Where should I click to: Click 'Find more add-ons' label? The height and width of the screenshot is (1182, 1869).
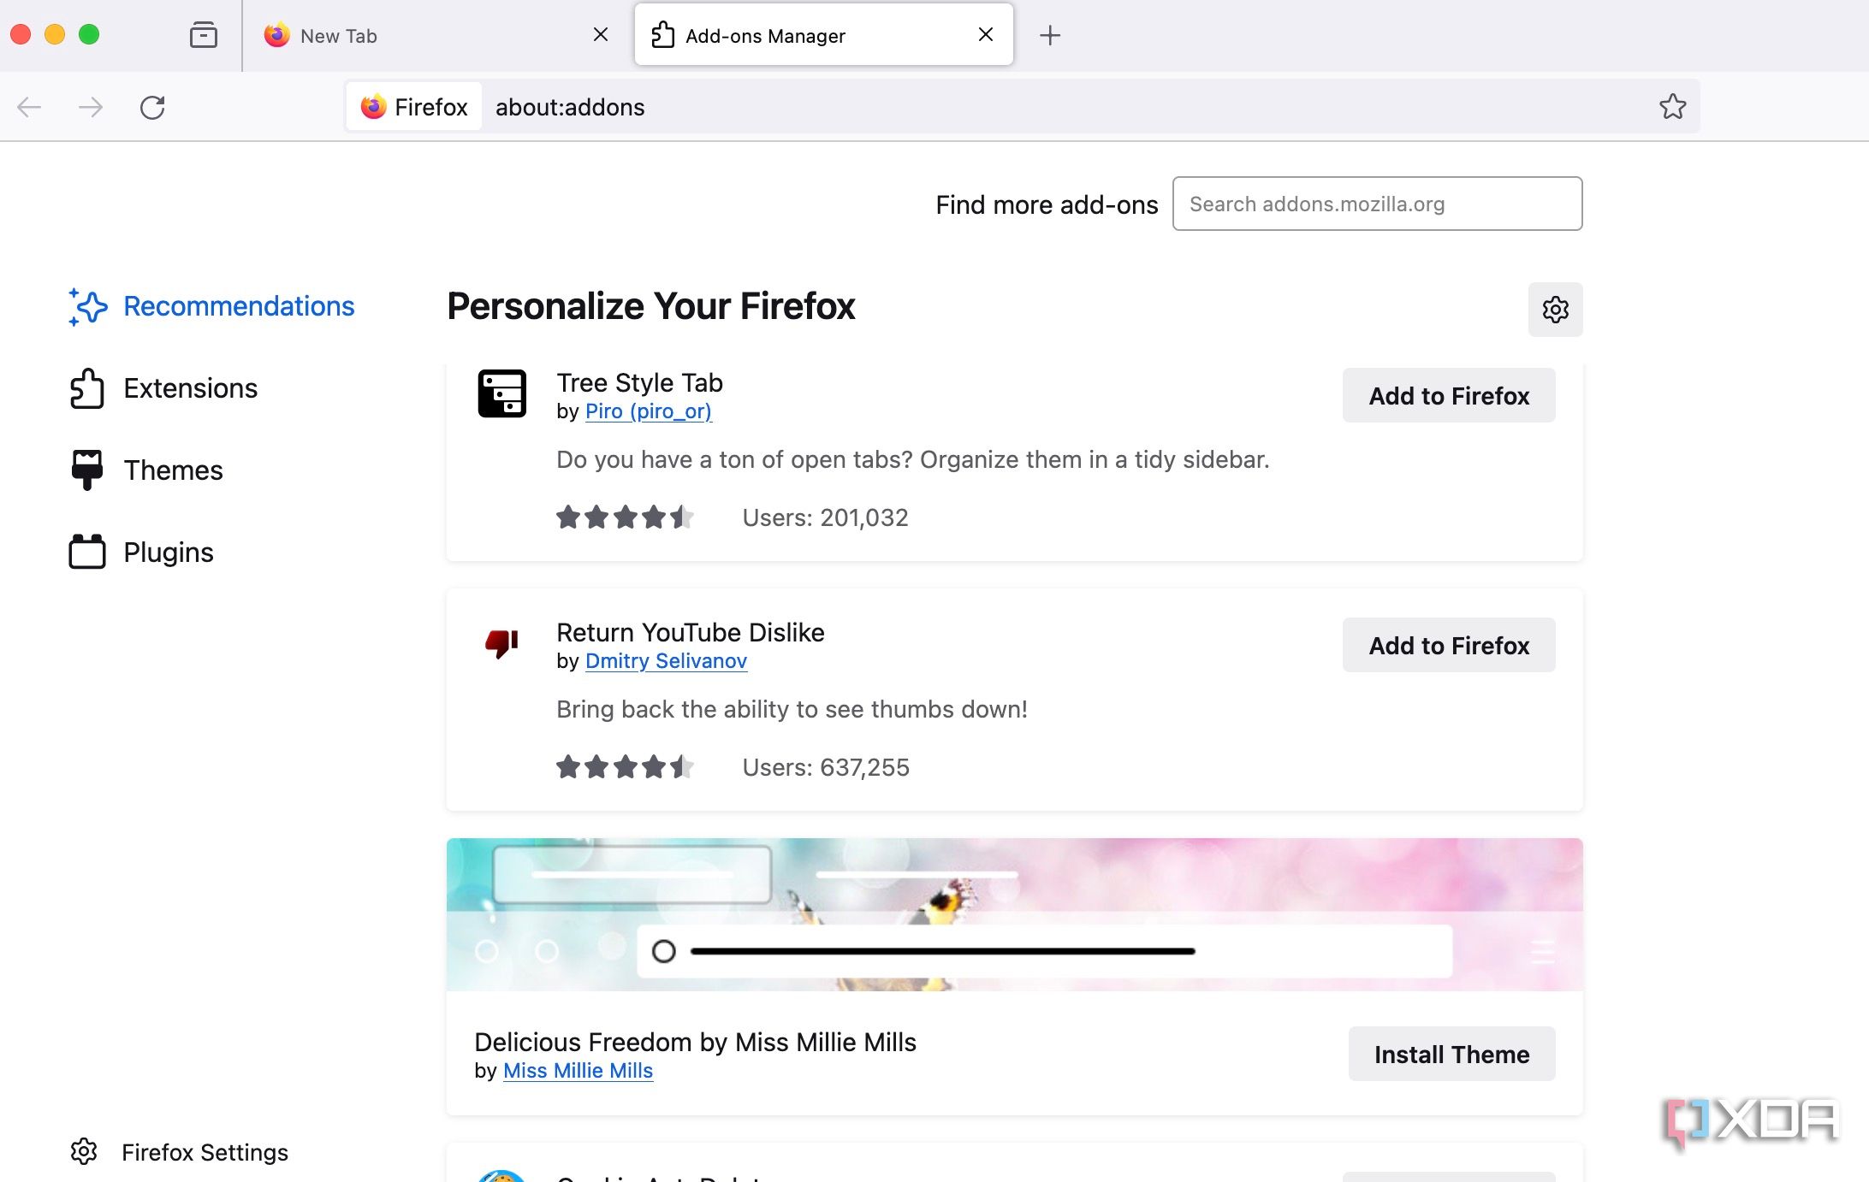[1046, 204]
